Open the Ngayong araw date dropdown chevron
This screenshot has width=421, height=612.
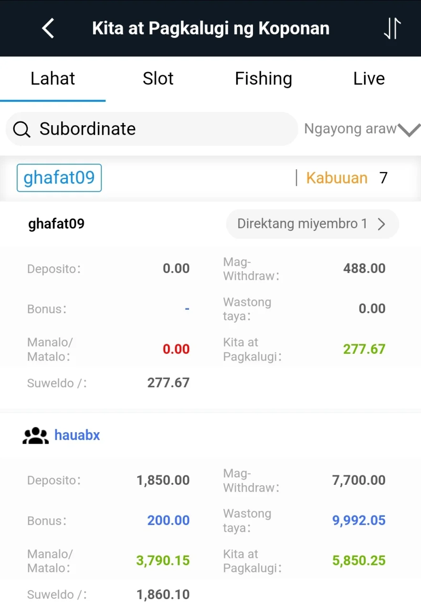pos(409,130)
